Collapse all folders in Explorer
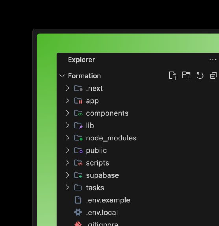Viewport: 219px width, 226px height. [x=213, y=76]
